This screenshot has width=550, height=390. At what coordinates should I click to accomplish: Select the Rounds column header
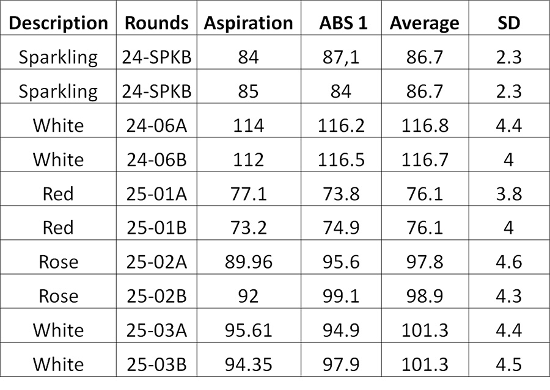pyautogui.click(x=156, y=23)
